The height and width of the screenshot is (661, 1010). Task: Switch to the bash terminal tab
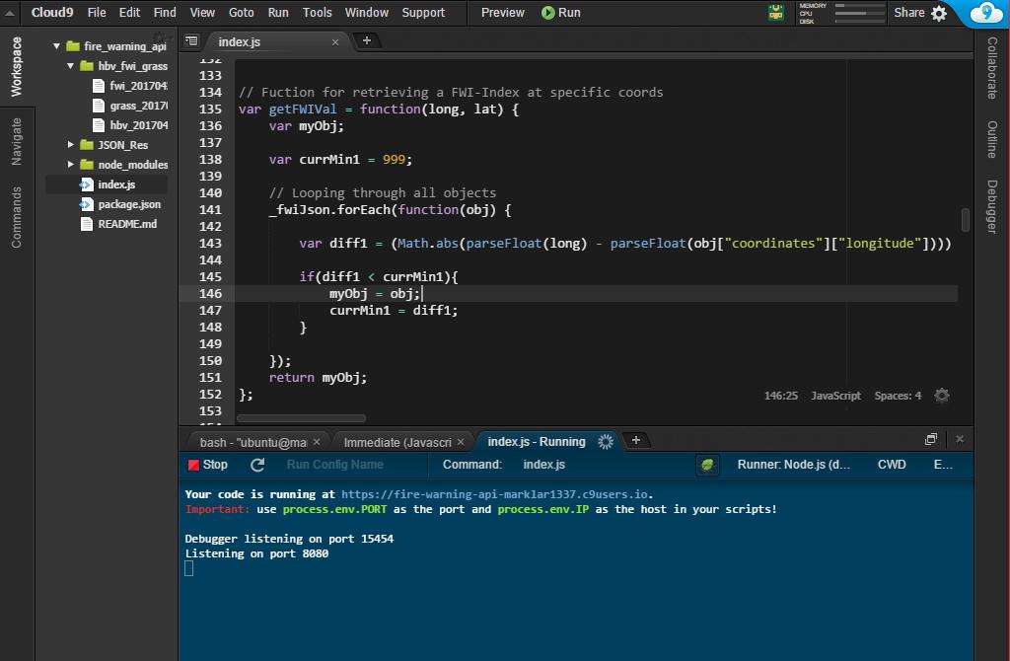tap(253, 442)
